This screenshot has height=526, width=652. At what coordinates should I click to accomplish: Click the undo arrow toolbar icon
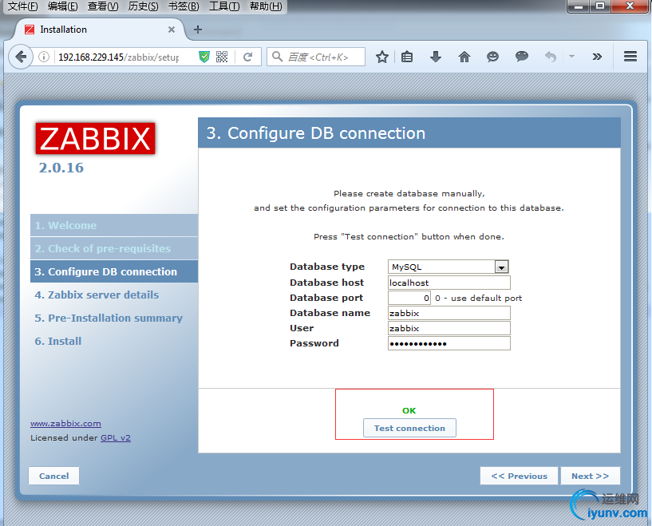(550, 57)
